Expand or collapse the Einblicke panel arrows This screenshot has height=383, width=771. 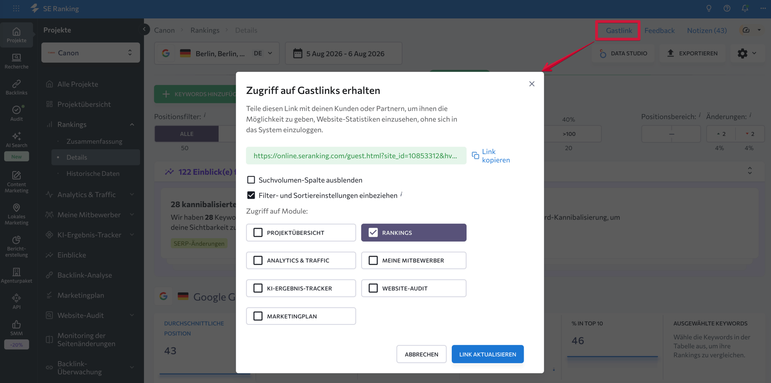(x=750, y=171)
